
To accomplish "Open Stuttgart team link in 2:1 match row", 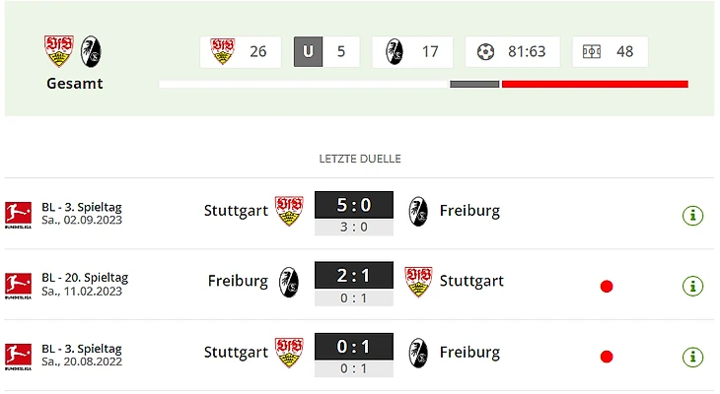I will click(x=471, y=281).
